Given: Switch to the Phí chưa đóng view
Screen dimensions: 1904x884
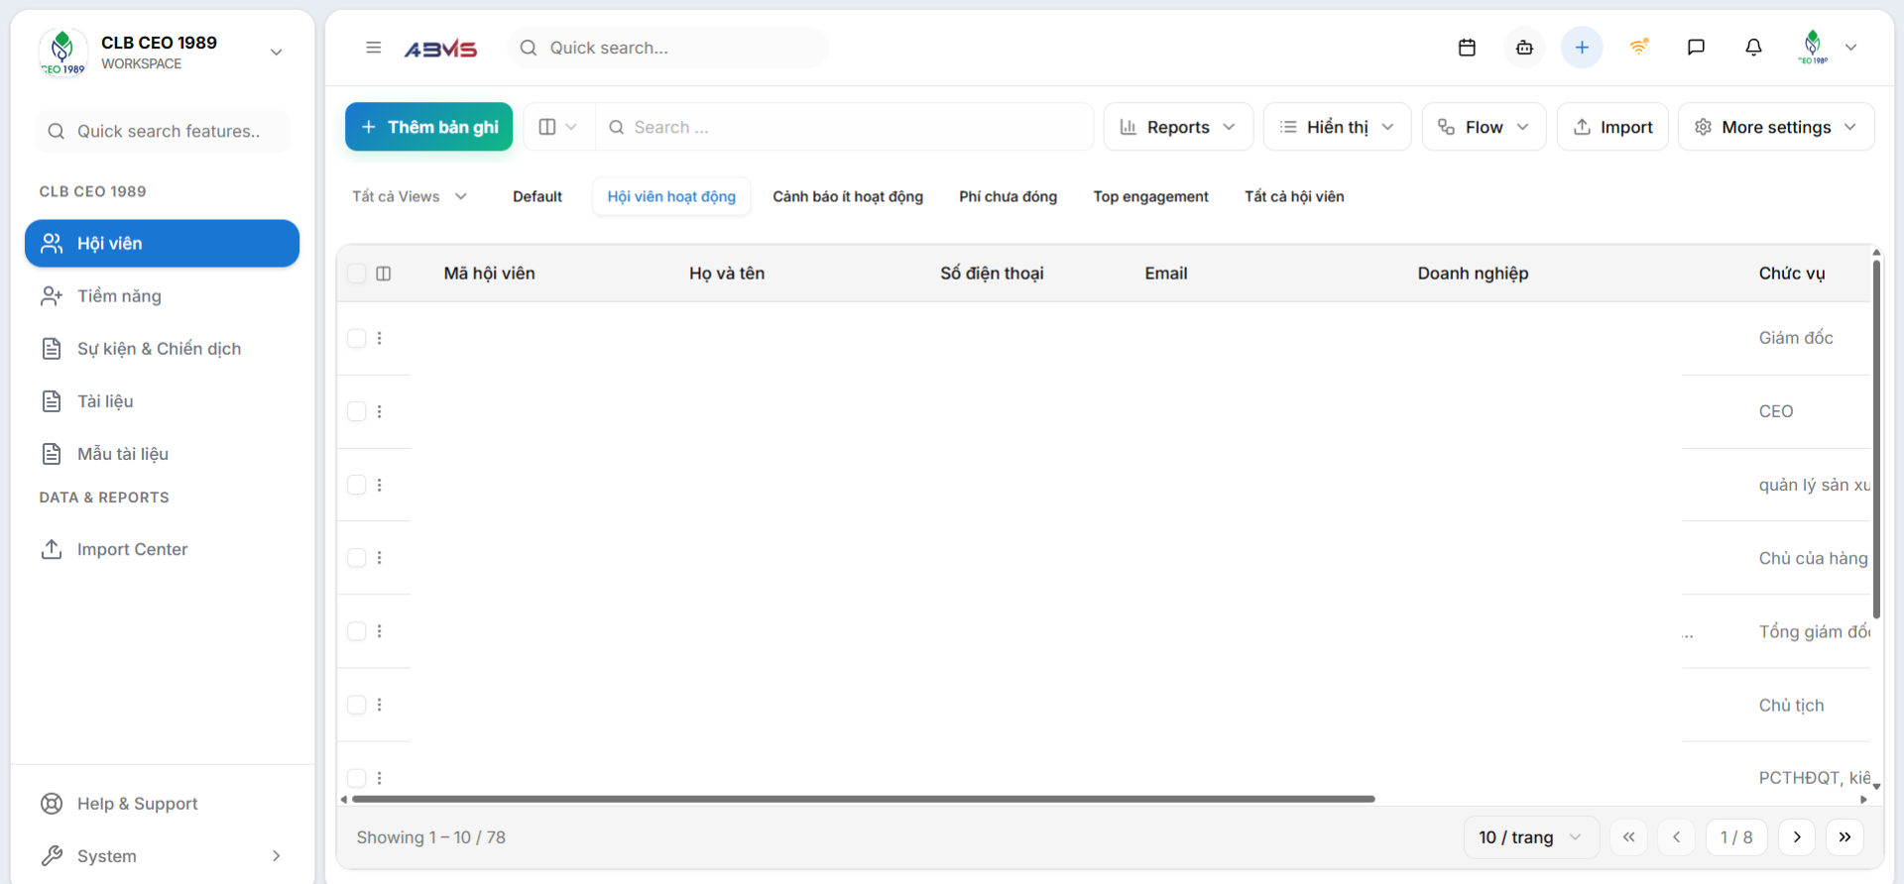Looking at the screenshot, I should point(1008,196).
